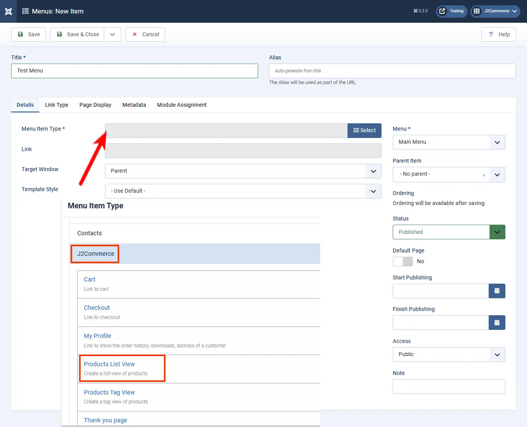Viewport: 527px width, 427px height.
Task: Open the Access dropdown showing Public
Action: coord(449,355)
